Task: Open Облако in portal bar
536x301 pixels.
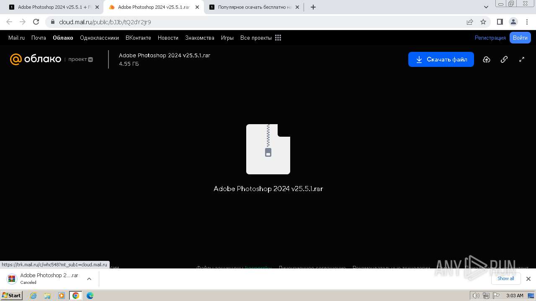Action: point(63,38)
